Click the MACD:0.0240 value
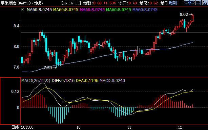This screenshot has width=208, height=130. (112, 81)
